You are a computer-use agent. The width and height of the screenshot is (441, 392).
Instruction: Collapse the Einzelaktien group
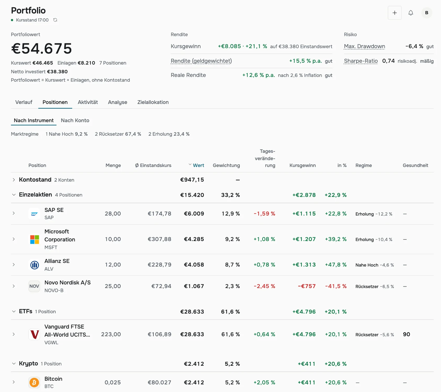click(14, 195)
